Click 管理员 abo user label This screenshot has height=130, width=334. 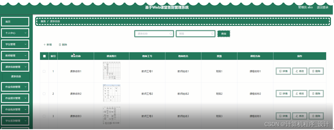pyautogui.click(x=305, y=8)
